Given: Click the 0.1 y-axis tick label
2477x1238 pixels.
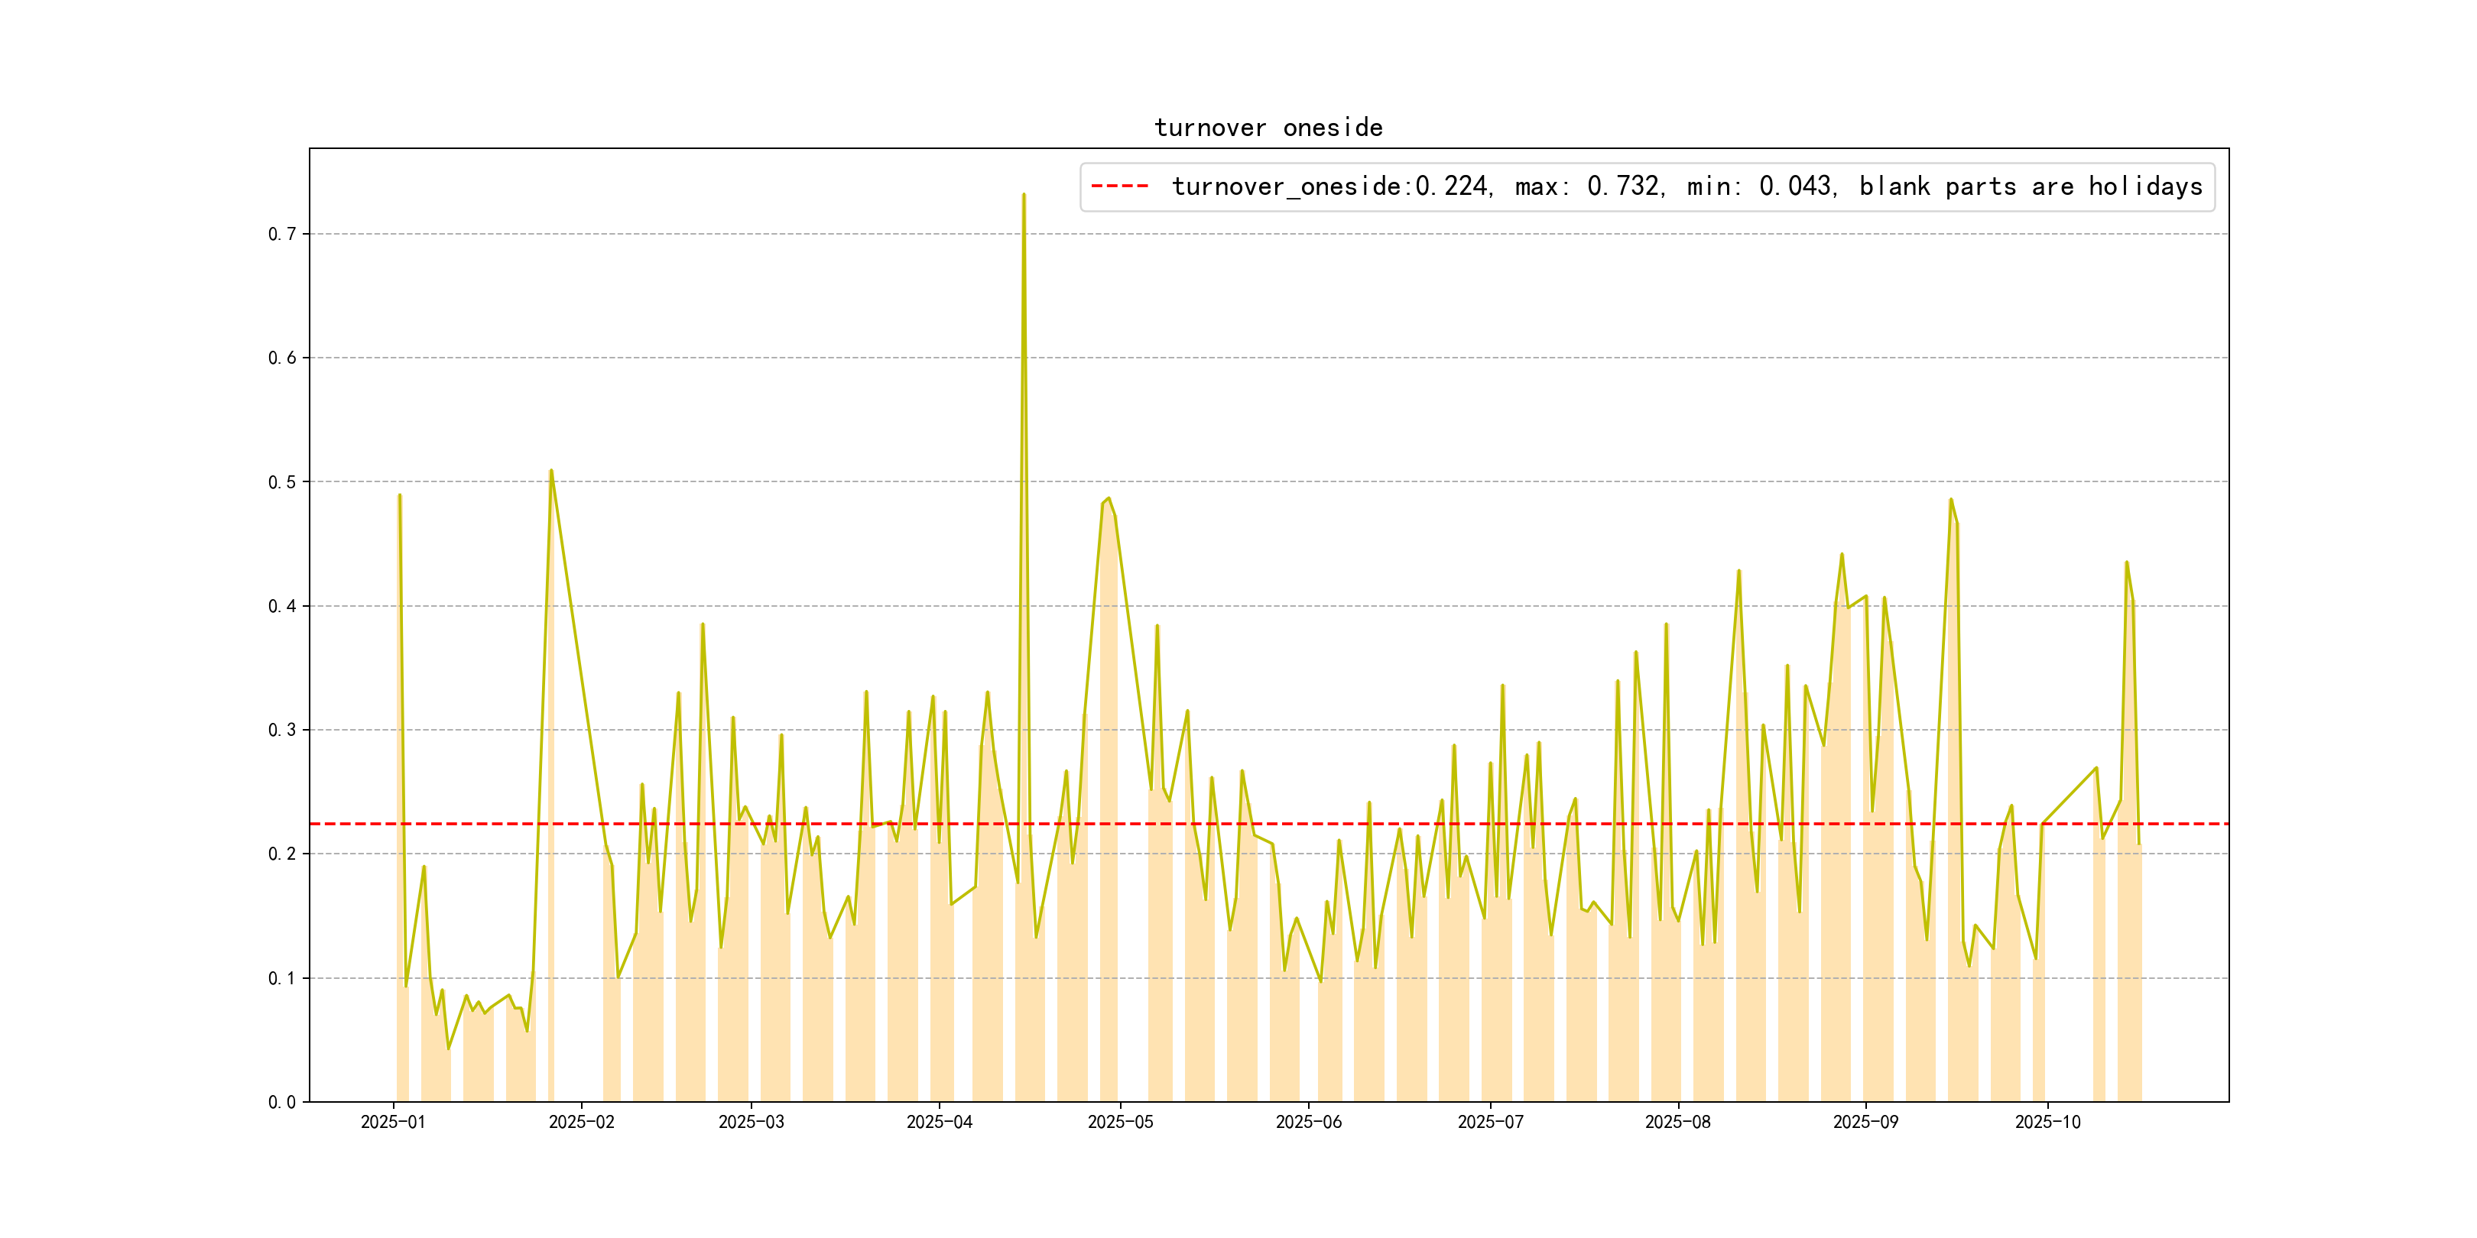Looking at the screenshot, I should pyautogui.click(x=282, y=978).
